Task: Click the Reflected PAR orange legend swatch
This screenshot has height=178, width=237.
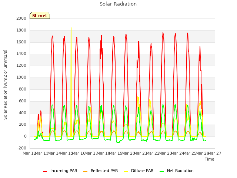Action: [86, 171]
